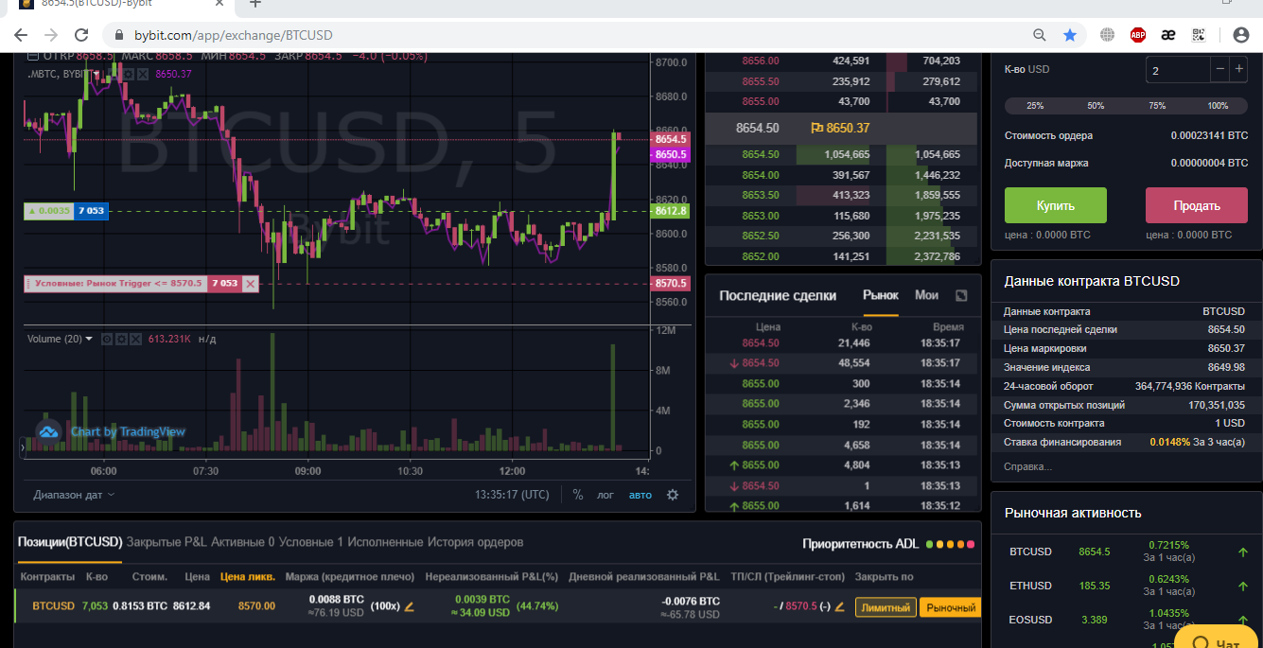The height and width of the screenshot is (648, 1263).
Task: Select the 8656.00 ask row in order book
Action: pyautogui.click(x=841, y=61)
